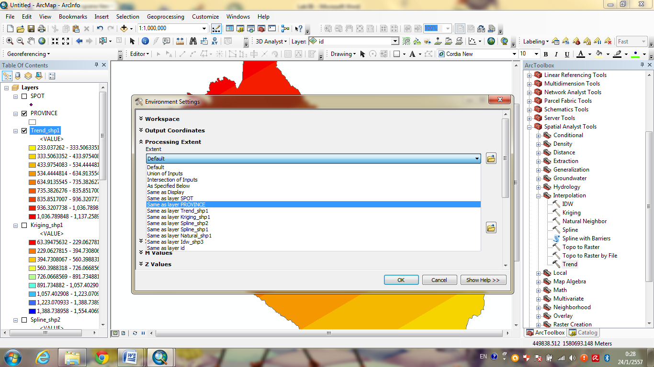Expand the Conditional toolset
This screenshot has height=367, width=654.
(539, 135)
